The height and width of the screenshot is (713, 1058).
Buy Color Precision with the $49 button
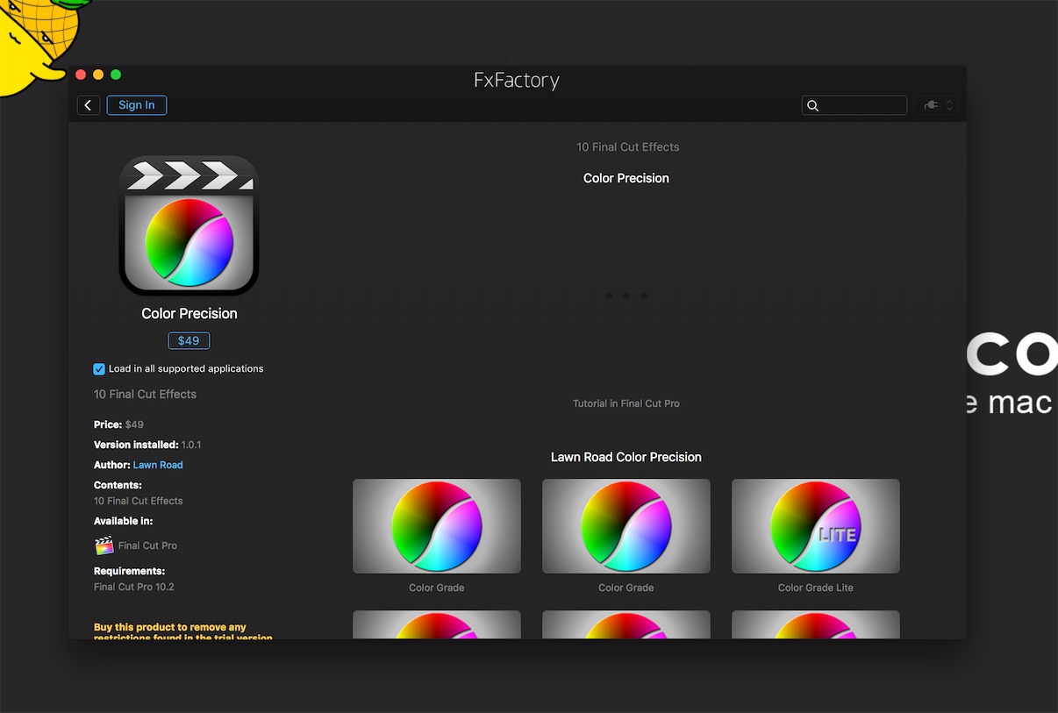(x=189, y=340)
